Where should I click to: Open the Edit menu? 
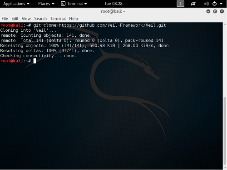pyautogui.click(x=15, y=19)
